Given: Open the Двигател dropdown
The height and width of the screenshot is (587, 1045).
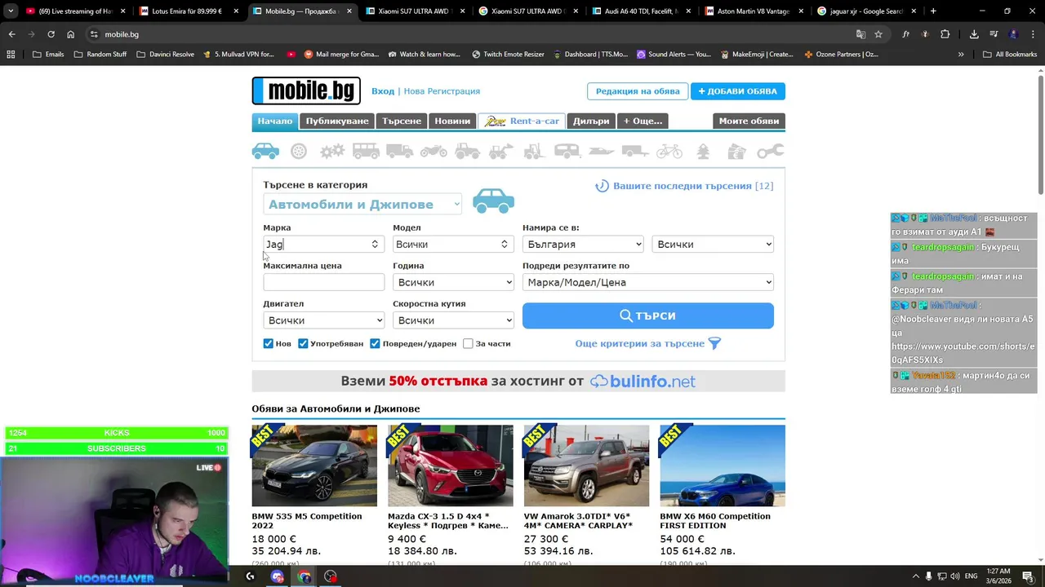Looking at the screenshot, I should tap(323, 320).
